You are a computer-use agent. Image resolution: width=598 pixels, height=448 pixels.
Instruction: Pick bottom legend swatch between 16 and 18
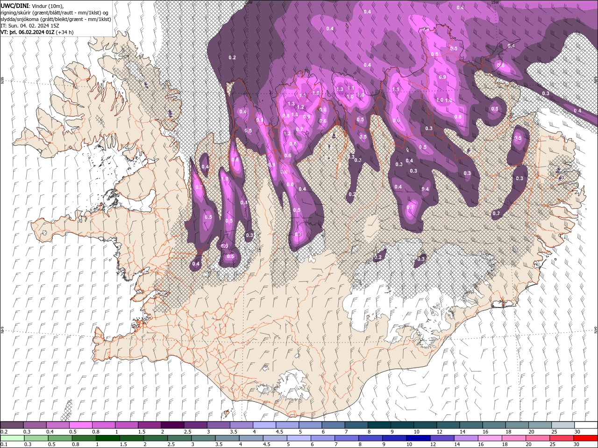point(490,438)
